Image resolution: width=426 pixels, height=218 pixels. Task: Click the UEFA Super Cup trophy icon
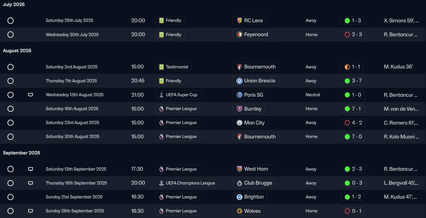tap(161, 95)
